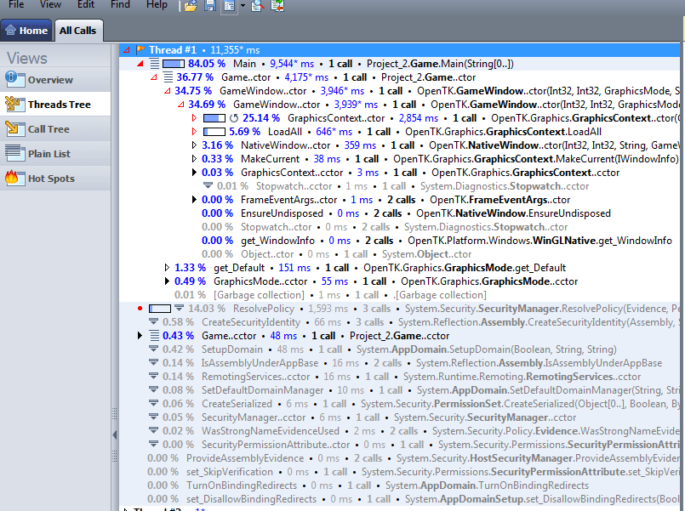Viewport: 685px width, 511px height.
Task: Click the compare snapshots toolbar icon
Action: tap(277, 6)
